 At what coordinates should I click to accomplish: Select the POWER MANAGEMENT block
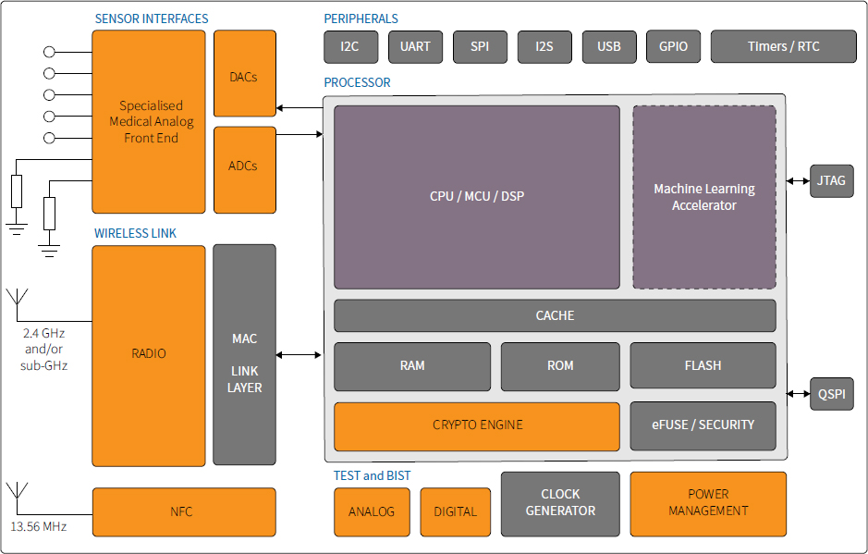[x=708, y=504]
